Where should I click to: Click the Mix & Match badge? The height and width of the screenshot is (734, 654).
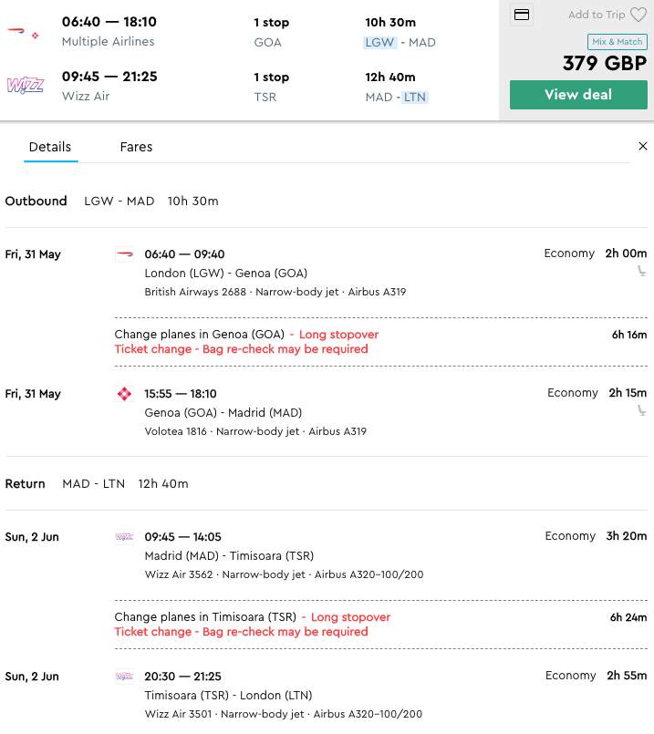tap(618, 41)
